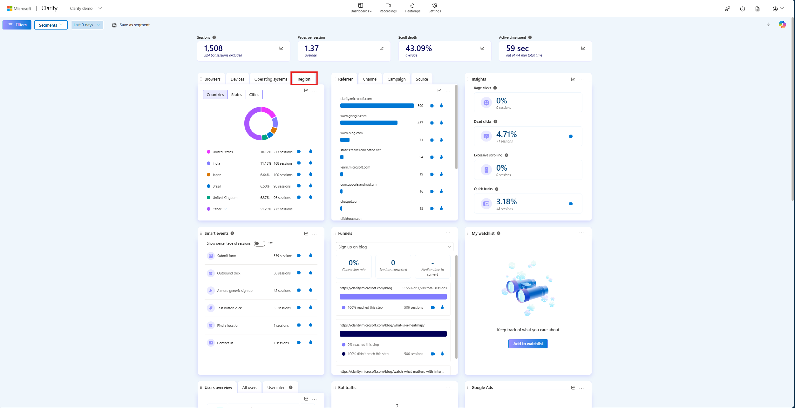Expand the Clarity demo project selector
The width and height of the screenshot is (795, 408).
[86, 8]
